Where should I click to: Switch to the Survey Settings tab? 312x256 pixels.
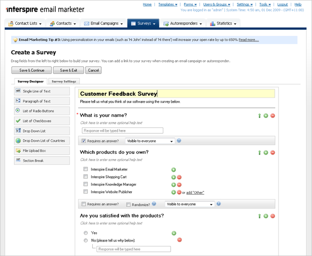tap(64, 81)
